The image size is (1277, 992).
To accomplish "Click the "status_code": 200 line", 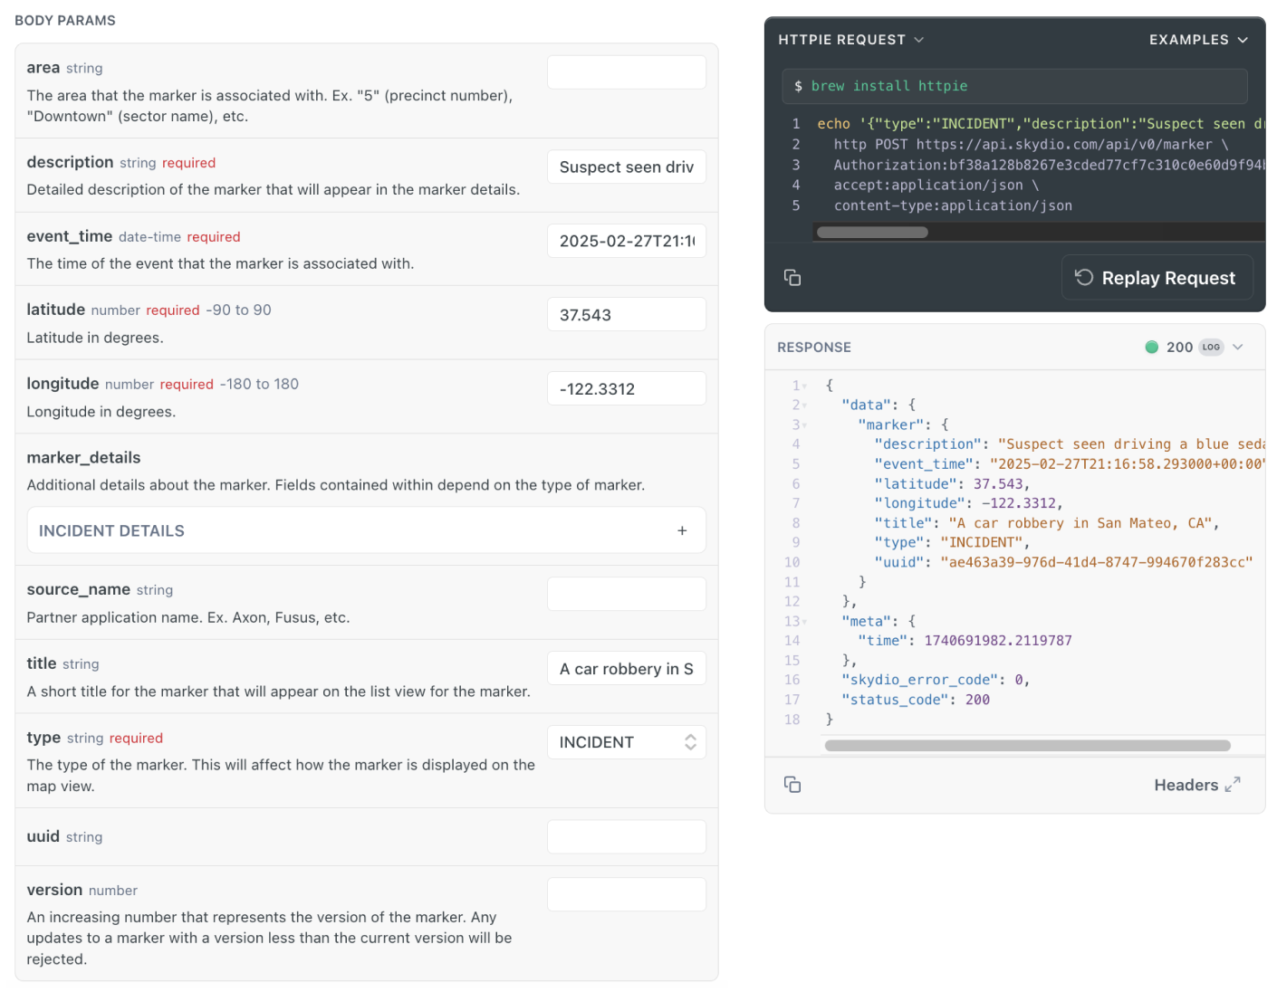I will click(916, 700).
